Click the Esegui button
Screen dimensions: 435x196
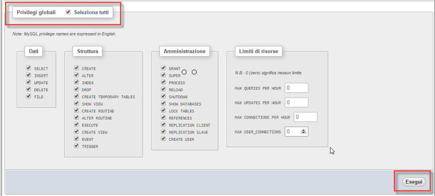414,182
